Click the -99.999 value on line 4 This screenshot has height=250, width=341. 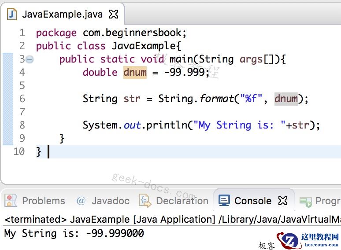coord(185,72)
